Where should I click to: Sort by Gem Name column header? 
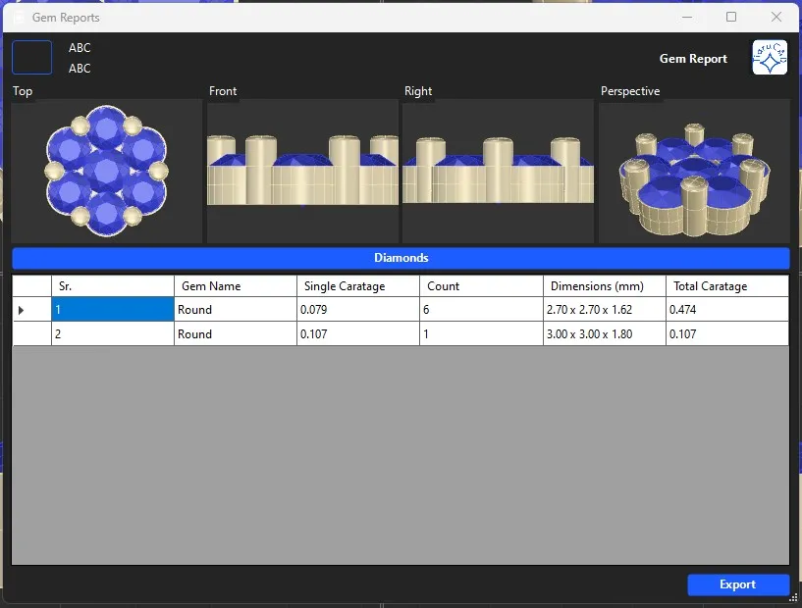(236, 286)
